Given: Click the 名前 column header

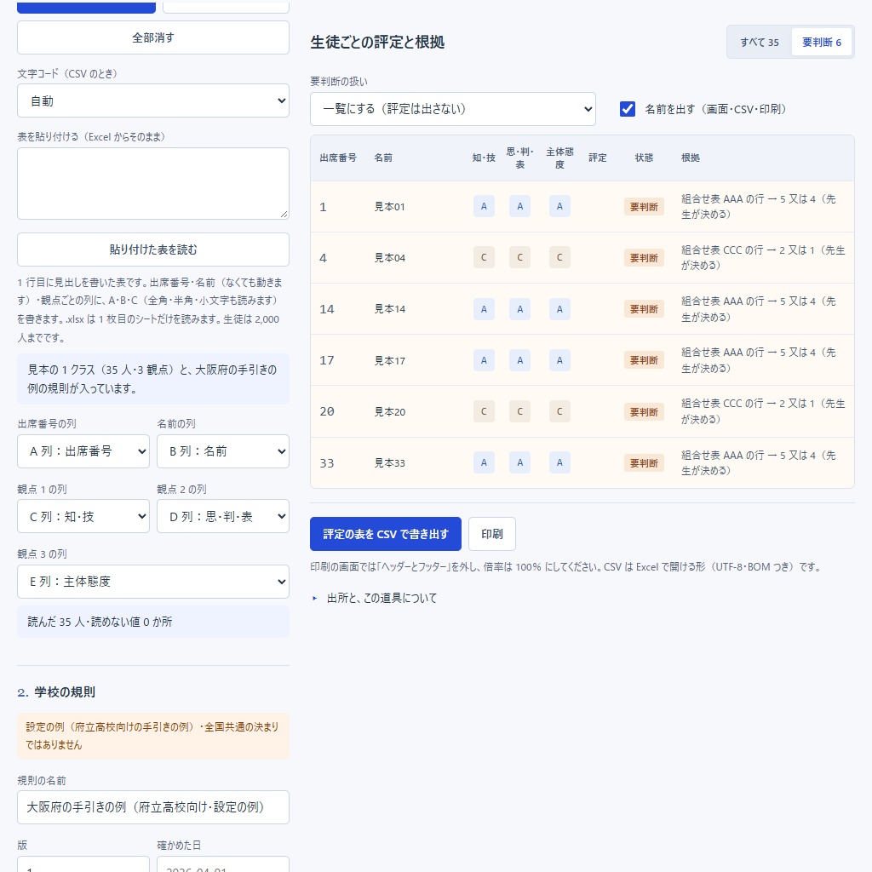Looking at the screenshot, I should (x=383, y=158).
